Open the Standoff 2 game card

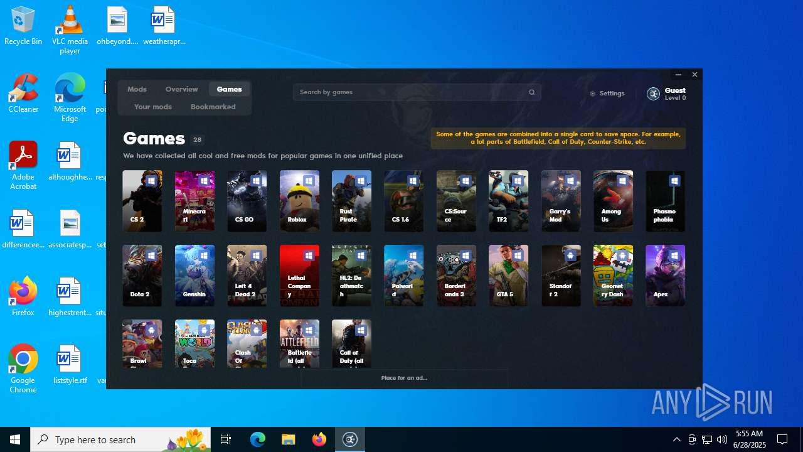click(561, 276)
